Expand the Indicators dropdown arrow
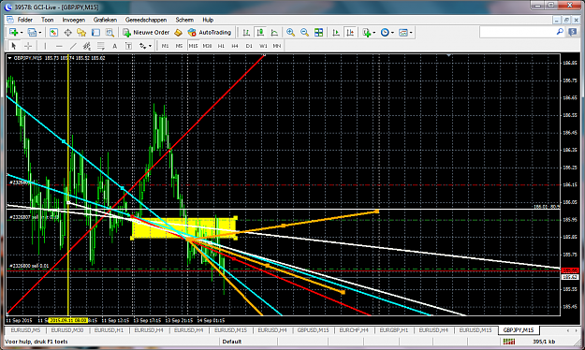This screenshot has height=350, width=585. 374,33
